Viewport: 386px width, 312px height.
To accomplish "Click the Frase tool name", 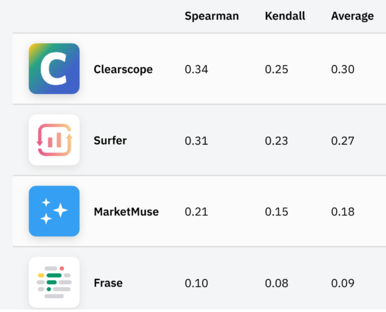I will (x=108, y=283).
